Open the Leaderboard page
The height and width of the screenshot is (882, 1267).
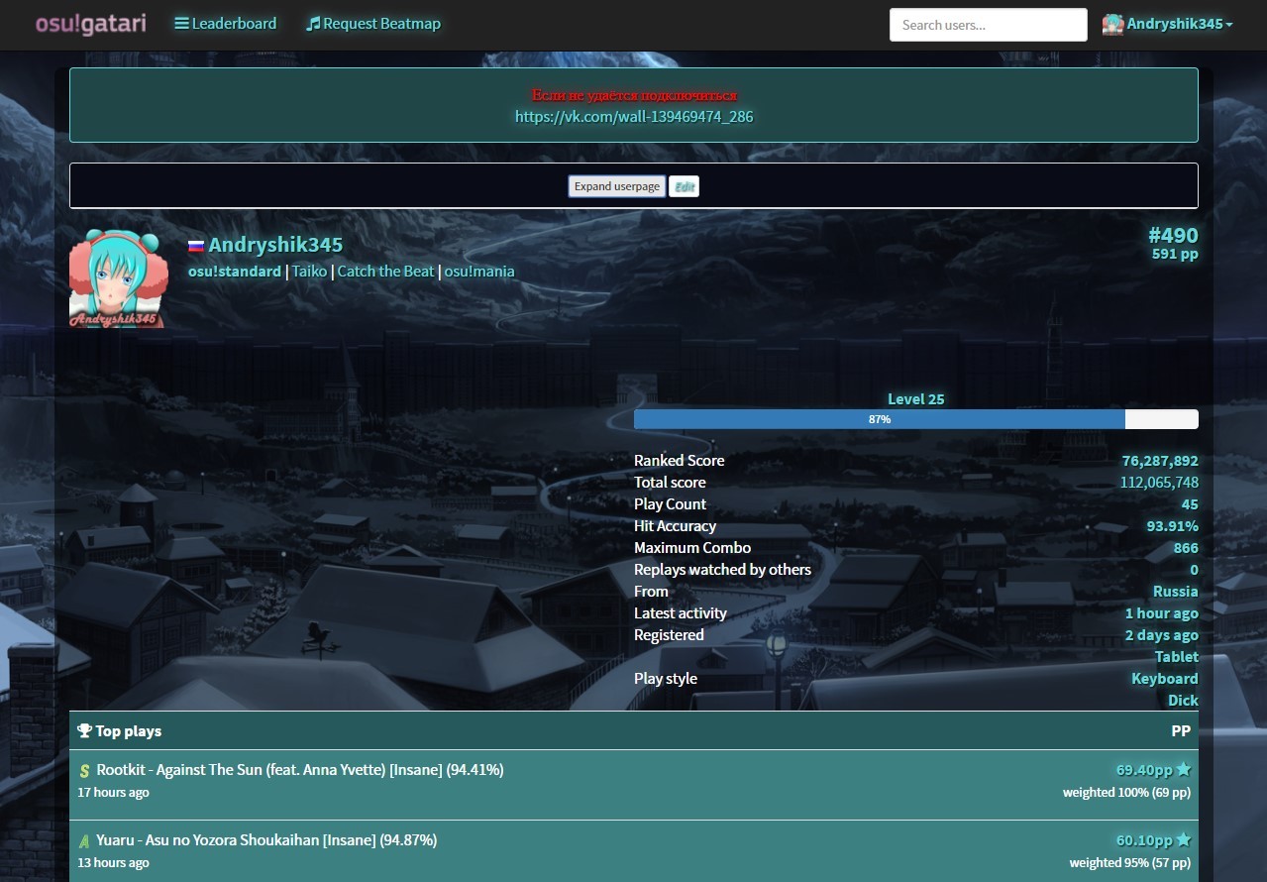(226, 24)
